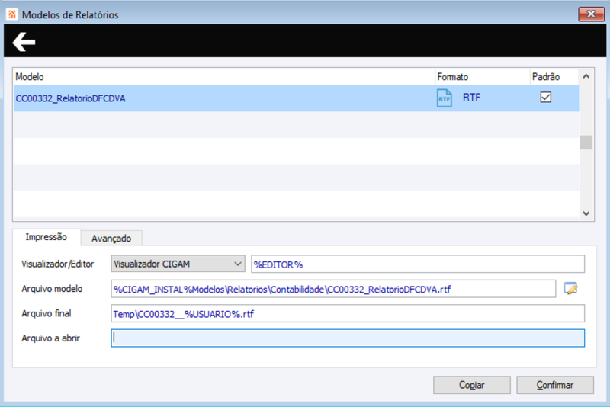Click the RTF file format icon
Screen dimensions: 610x407
[x=445, y=98]
